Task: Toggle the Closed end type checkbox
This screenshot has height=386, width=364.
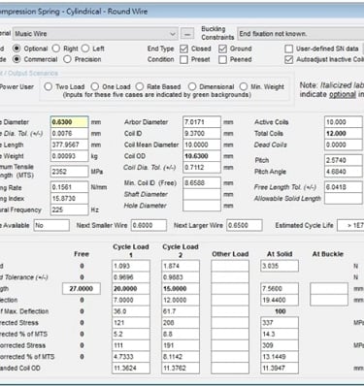Action: [183, 48]
